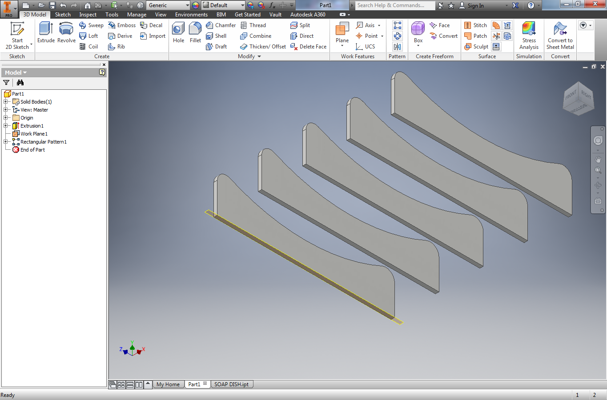Click the Patch surface tool
The height and width of the screenshot is (400, 607).
475,36
